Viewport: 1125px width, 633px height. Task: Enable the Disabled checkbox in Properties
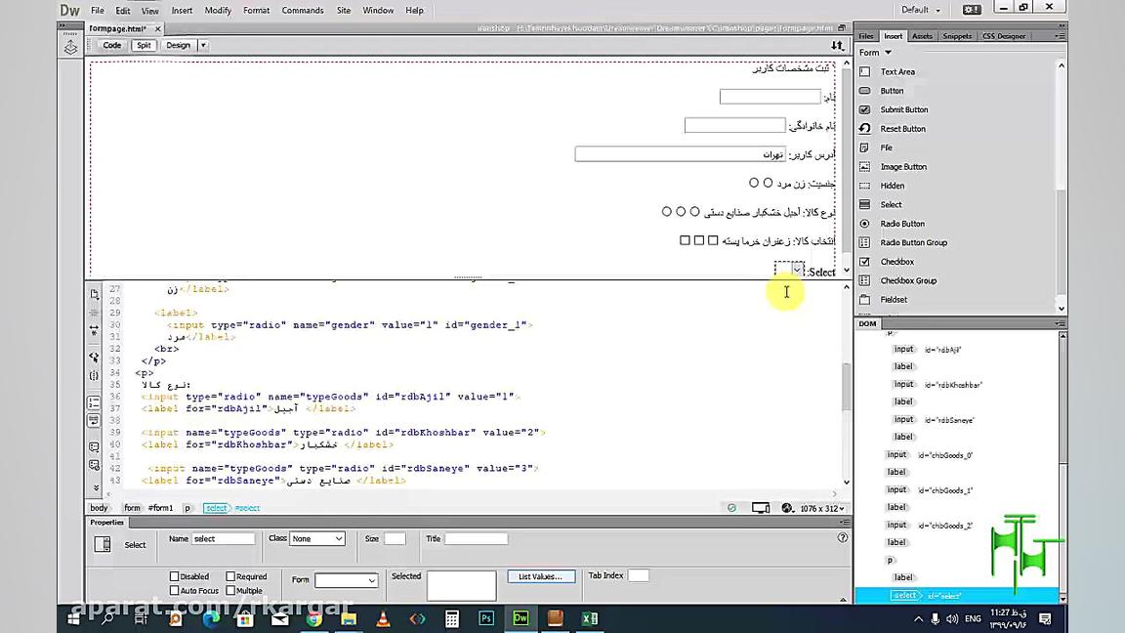tap(174, 576)
